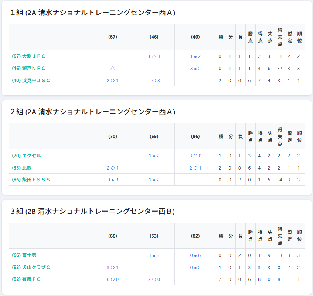Screen dimensions: 313x296
Task: Click the 3●5 score in 瀬戸ＮＦＣ row
Action: click(x=195, y=69)
